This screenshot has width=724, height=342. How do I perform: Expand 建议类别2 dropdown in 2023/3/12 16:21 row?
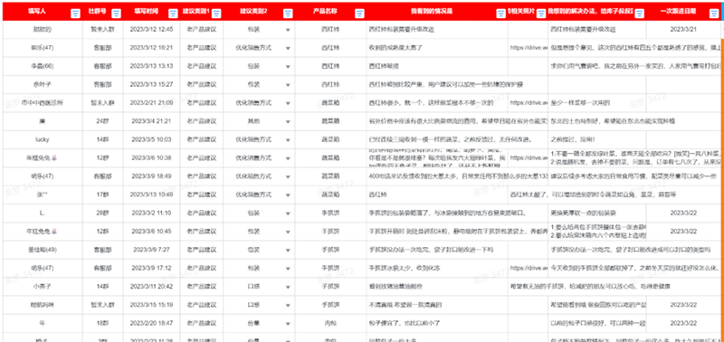(x=288, y=48)
